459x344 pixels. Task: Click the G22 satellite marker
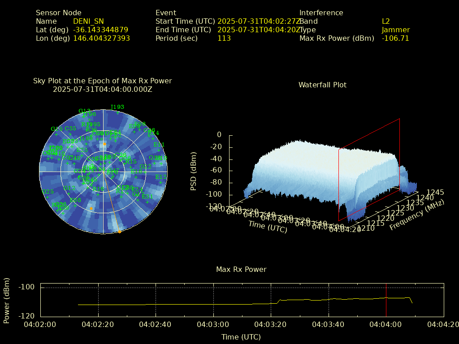(x=146, y=171)
